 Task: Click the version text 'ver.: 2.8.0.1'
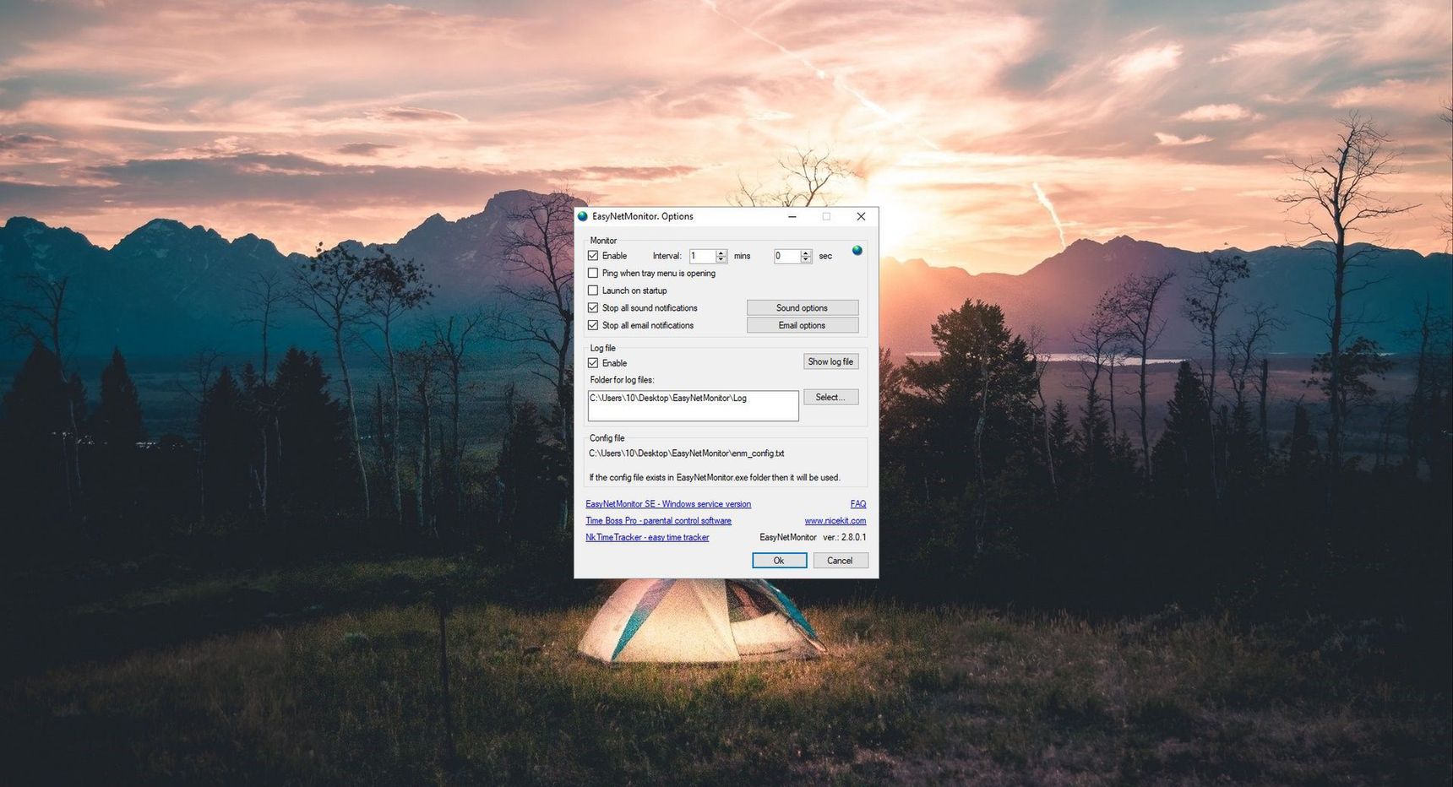point(845,537)
